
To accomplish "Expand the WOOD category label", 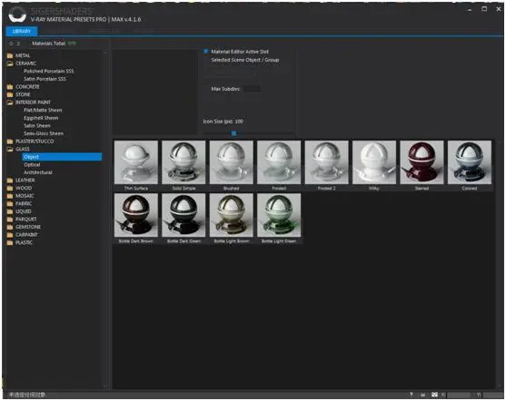I will [x=24, y=188].
